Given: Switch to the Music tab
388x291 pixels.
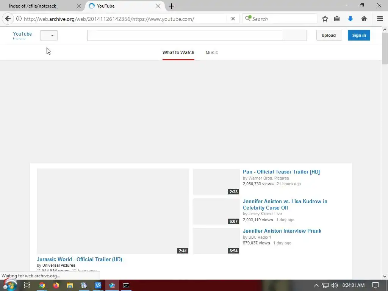Looking at the screenshot, I should 212,52.
